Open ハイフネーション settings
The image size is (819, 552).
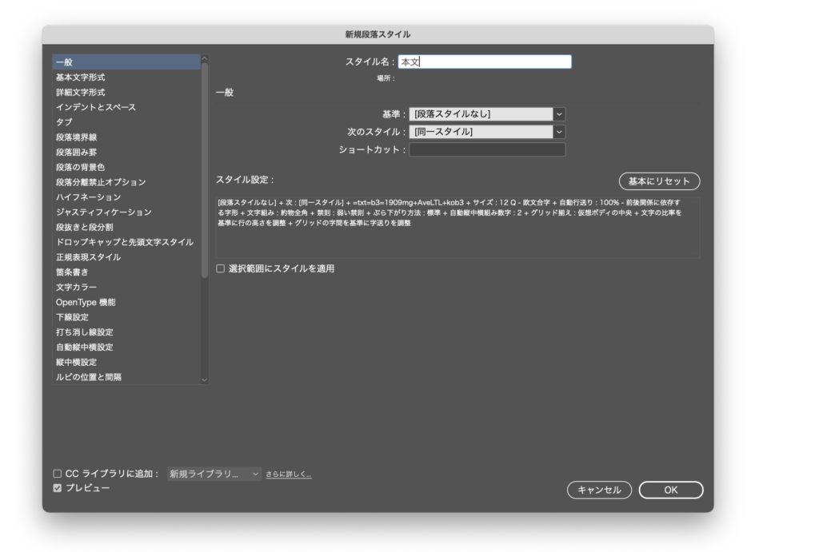88,197
